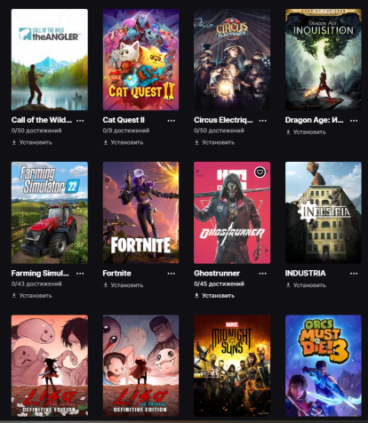This screenshot has width=368, height=423.
Task: Click the Circus Electrique title text
Action: tap(223, 120)
